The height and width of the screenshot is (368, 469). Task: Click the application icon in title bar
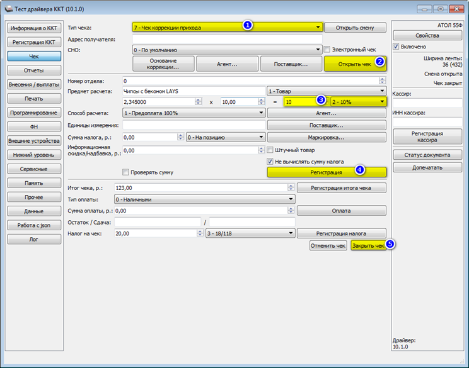tap(8, 9)
